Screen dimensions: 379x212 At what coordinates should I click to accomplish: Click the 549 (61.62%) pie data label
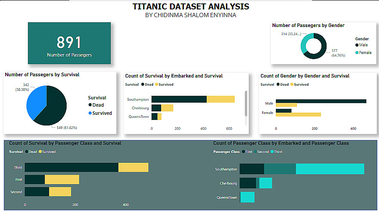(67, 128)
